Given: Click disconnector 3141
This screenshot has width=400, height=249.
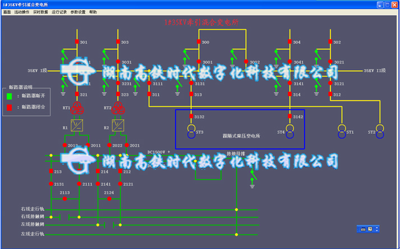Looking at the screenshot, I should click(x=290, y=83).
